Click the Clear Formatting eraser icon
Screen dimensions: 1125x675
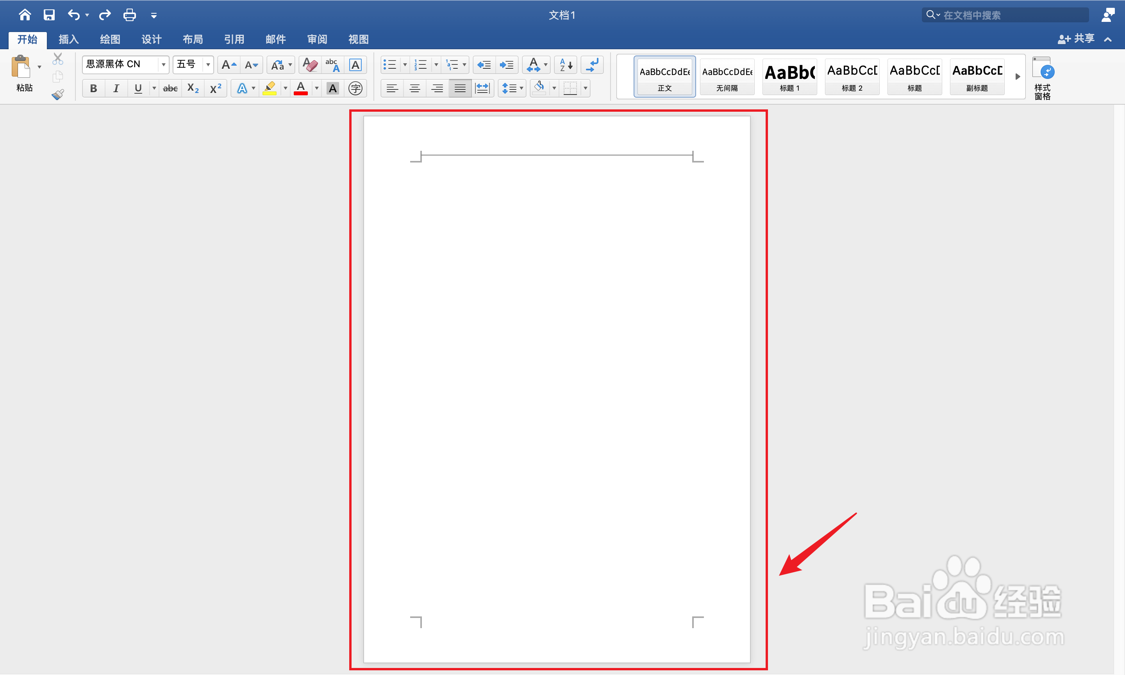click(x=310, y=64)
